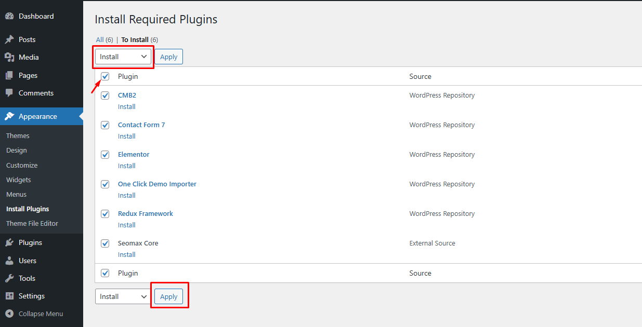
Task: Click the Contact Form 7 name link
Action: pos(141,125)
